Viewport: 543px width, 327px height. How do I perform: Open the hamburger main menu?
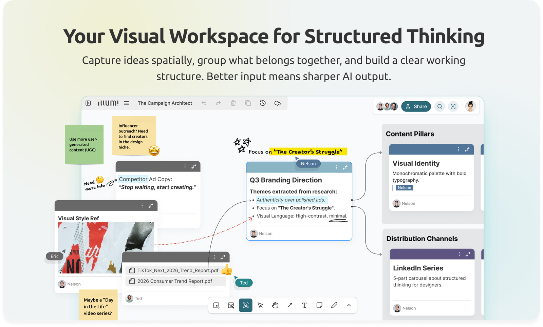126,103
